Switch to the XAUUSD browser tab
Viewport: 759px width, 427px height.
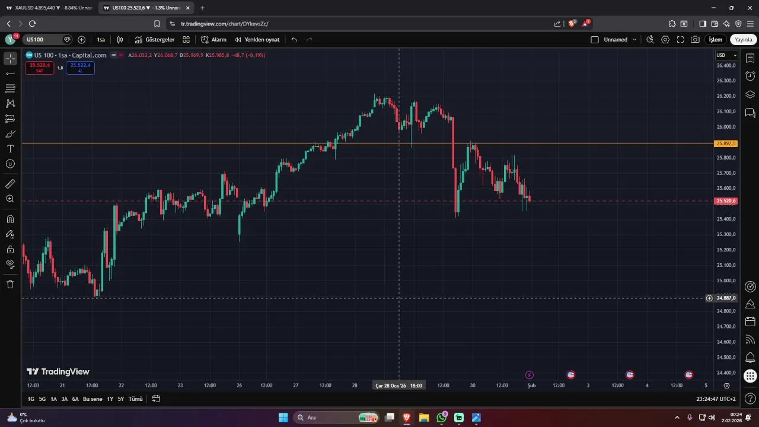tap(49, 8)
